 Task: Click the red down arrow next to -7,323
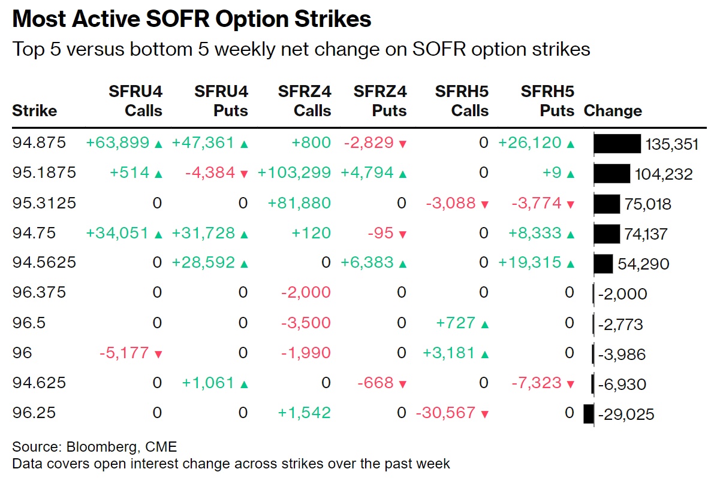coord(570,384)
